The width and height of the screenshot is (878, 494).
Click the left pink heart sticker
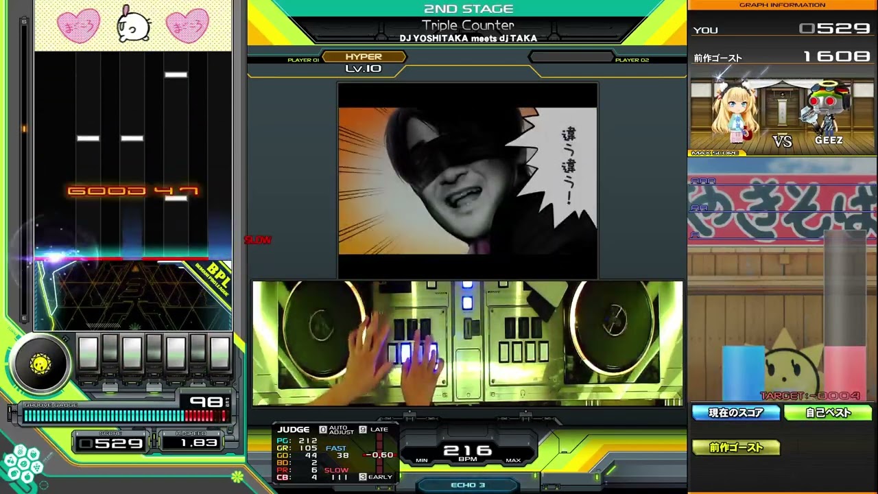pos(78,25)
